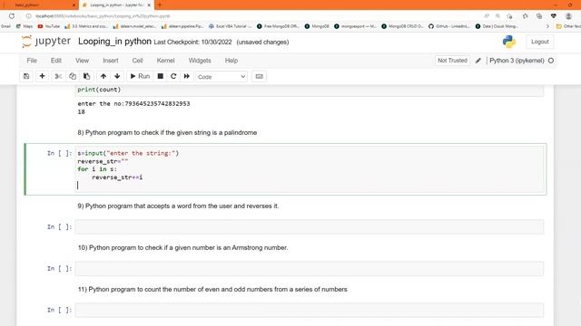Insert cell below with plus icon
This screenshot has height=326, width=581.
coord(43,76)
